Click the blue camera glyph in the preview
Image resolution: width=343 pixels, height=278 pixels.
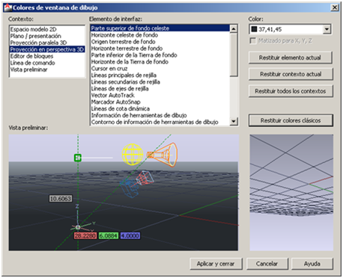[130, 188]
